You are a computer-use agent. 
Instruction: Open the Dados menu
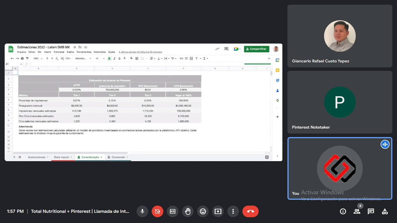70,52
